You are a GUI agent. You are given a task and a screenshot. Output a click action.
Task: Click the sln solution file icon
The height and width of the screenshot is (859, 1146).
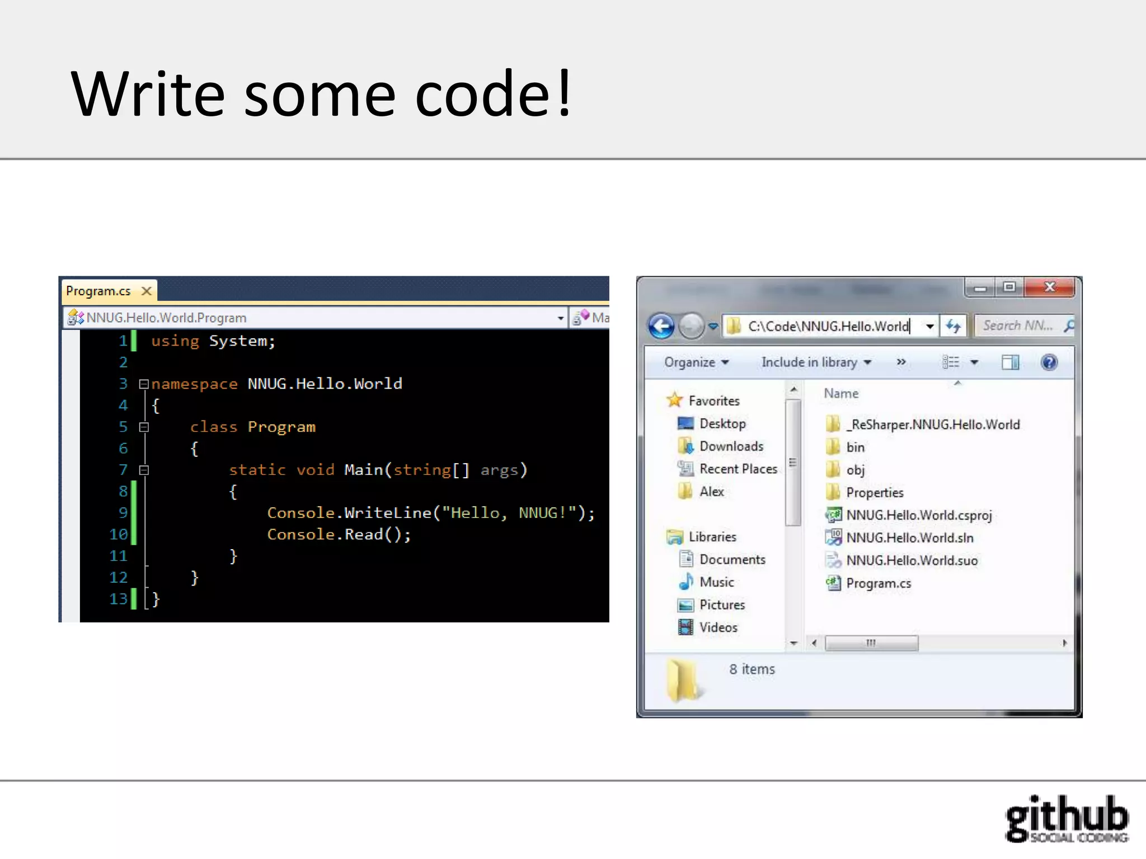(833, 537)
